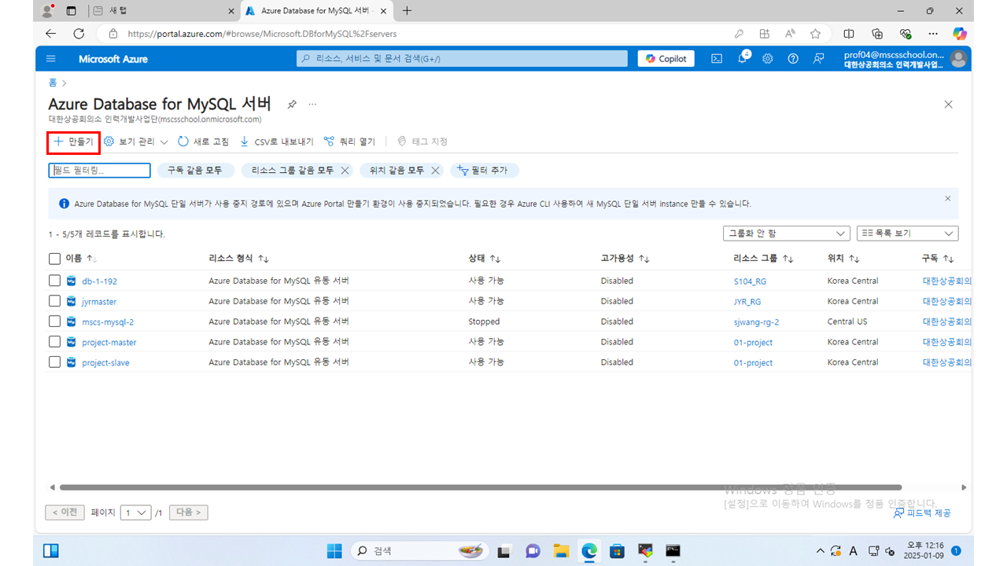
Task: Remove the 위치 같음 모두 filter
Action: coord(435,171)
